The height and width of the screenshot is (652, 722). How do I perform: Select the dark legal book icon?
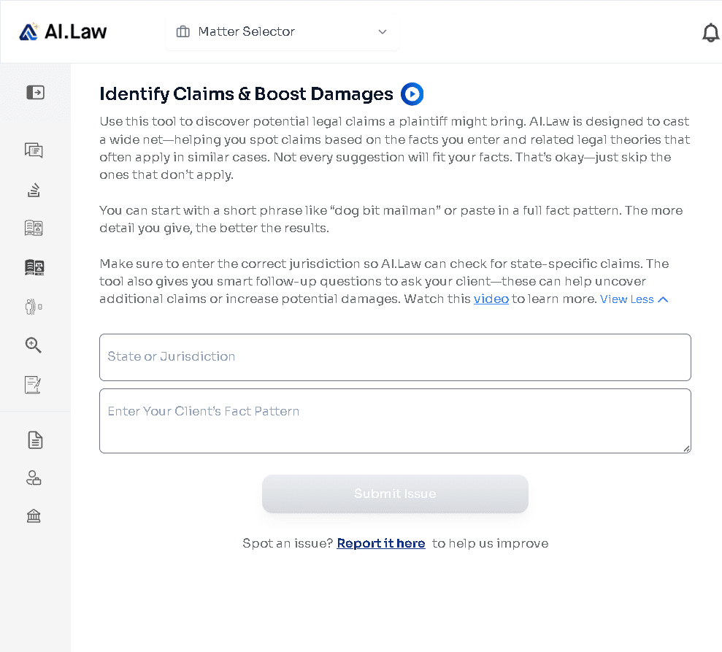34,267
